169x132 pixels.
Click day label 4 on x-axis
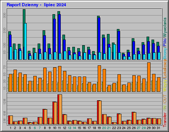coord(25,128)
